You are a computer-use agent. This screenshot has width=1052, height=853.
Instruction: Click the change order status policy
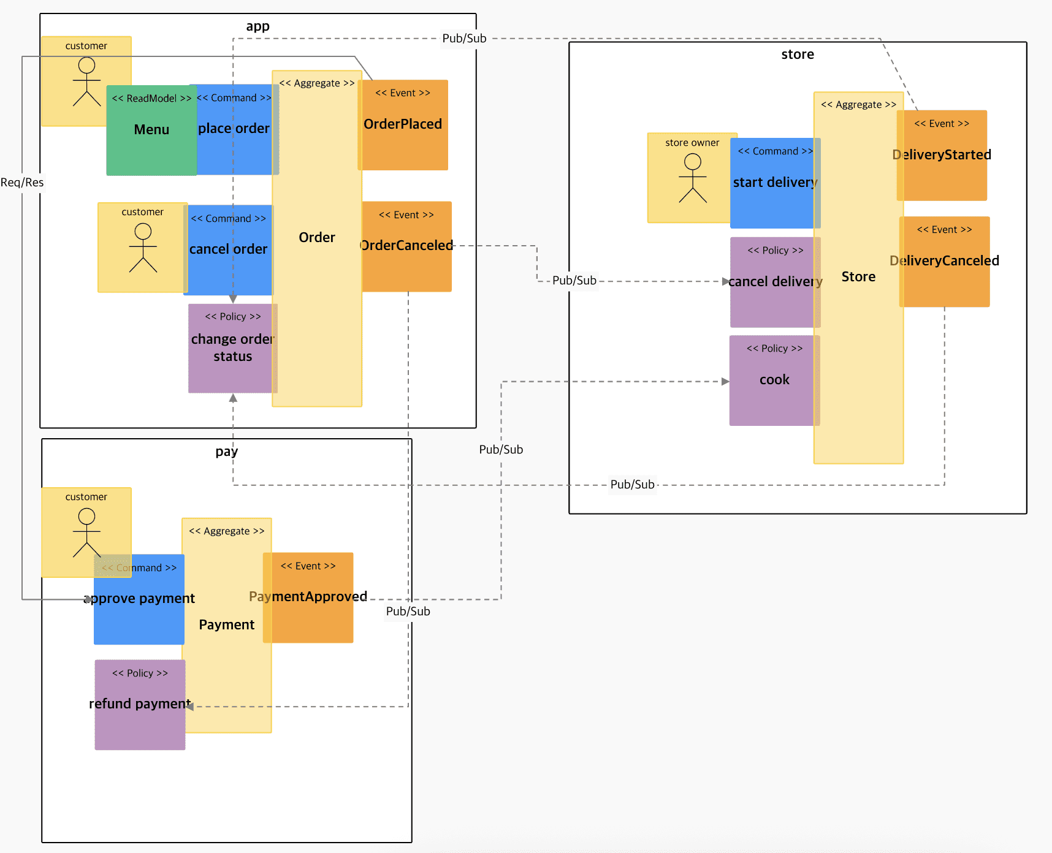coord(233,348)
